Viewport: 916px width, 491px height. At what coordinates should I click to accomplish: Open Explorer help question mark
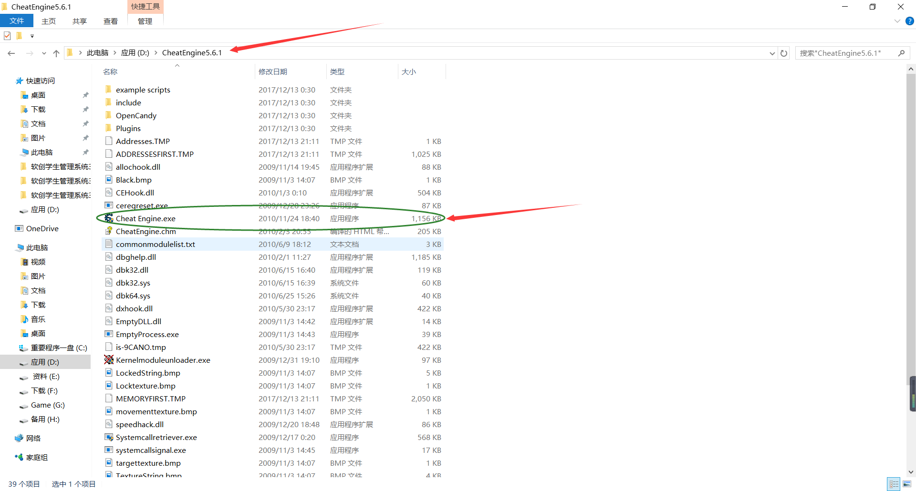point(910,21)
